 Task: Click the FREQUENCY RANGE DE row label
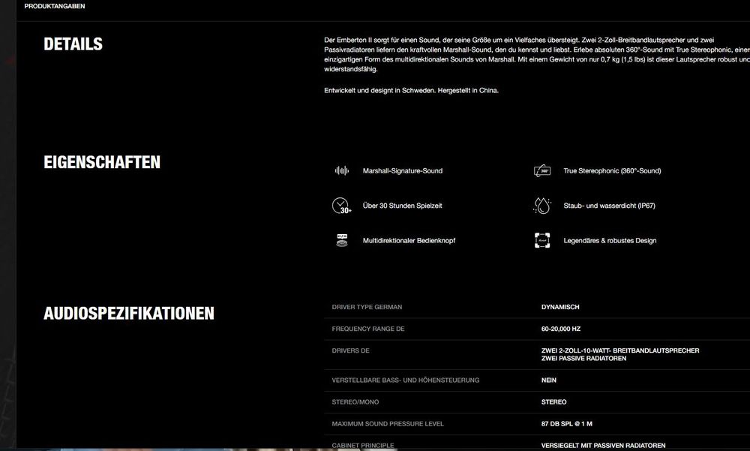point(368,329)
